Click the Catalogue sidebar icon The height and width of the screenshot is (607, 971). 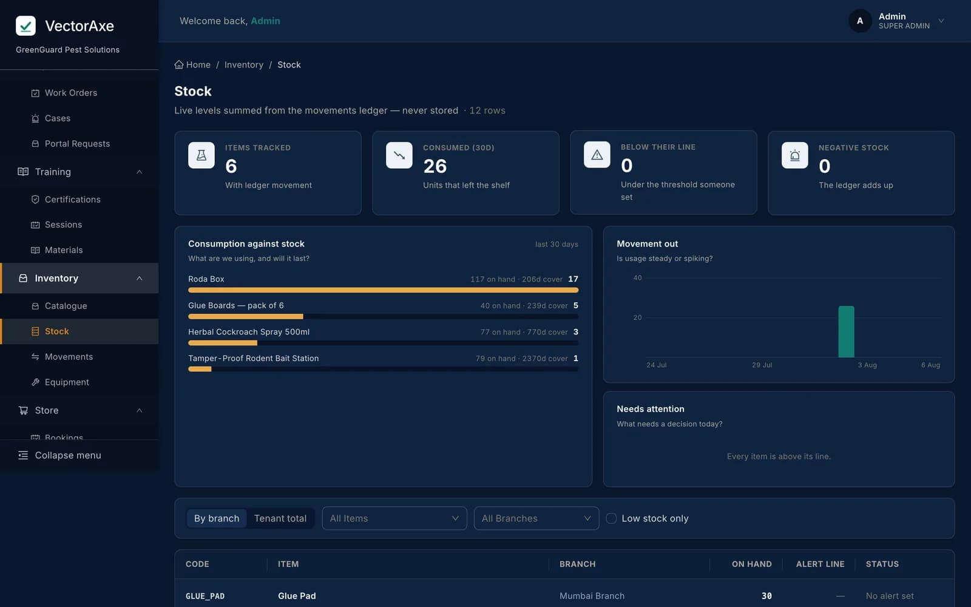coord(35,306)
